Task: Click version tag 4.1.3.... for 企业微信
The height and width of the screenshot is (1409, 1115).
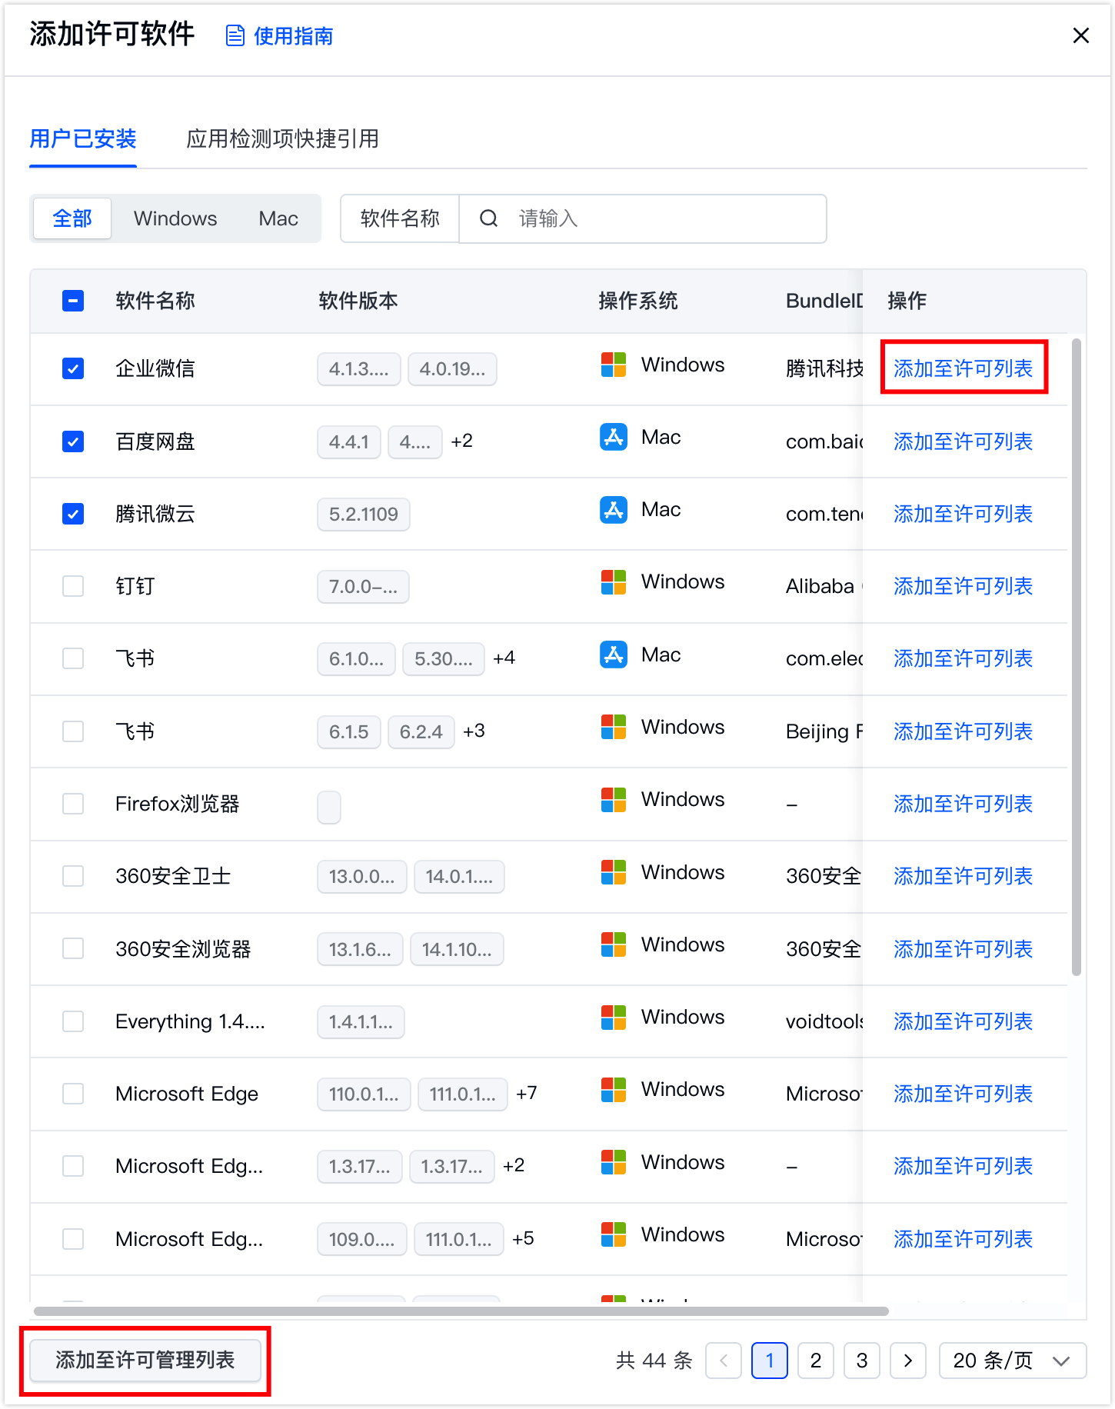Action: point(359,368)
